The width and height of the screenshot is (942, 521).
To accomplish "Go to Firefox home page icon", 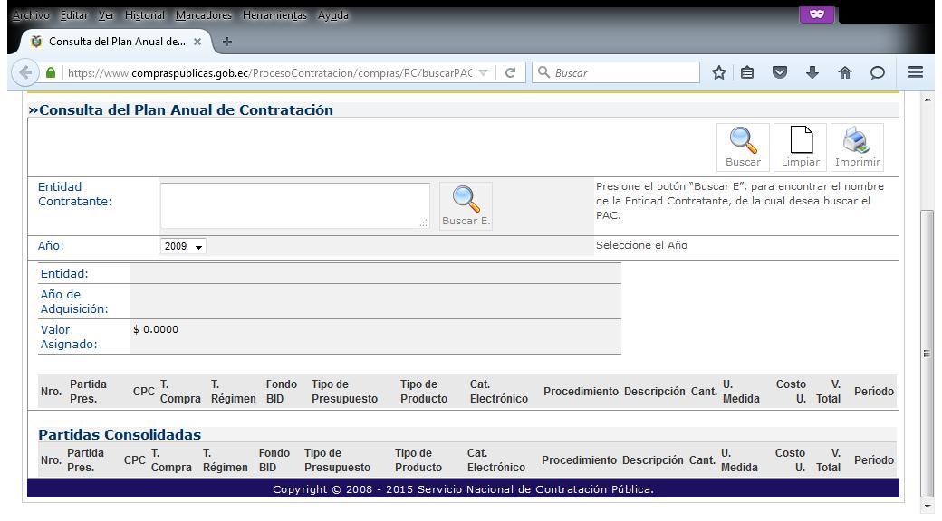I will (x=844, y=73).
